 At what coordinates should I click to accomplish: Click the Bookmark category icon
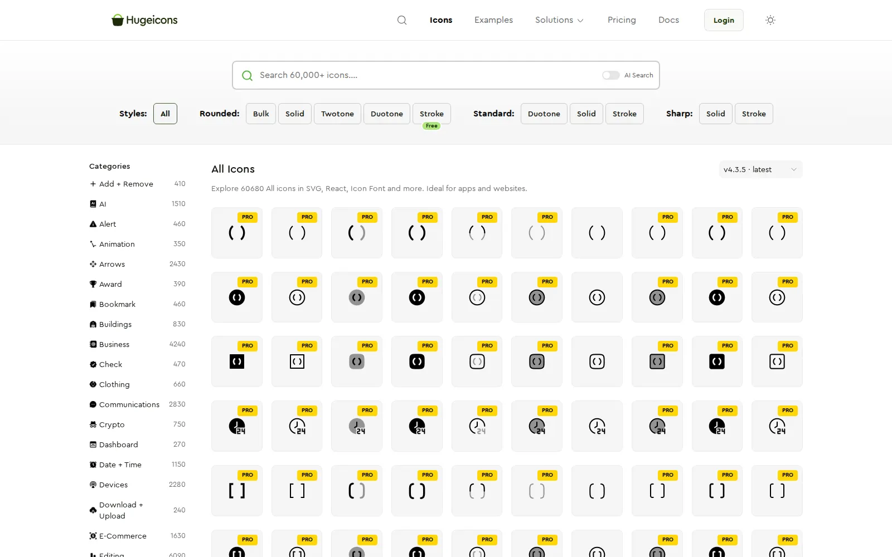93,304
